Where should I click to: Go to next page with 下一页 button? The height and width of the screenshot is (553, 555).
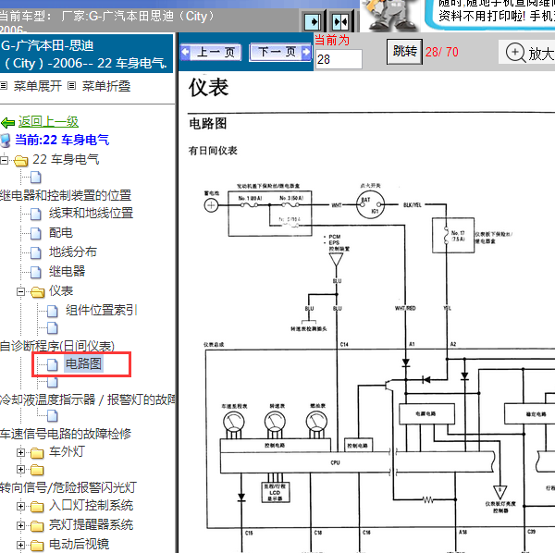pyautogui.click(x=280, y=53)
